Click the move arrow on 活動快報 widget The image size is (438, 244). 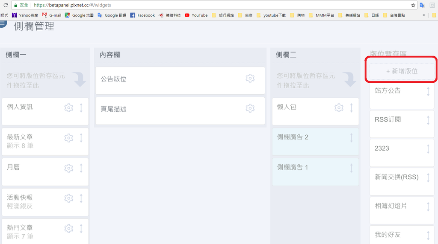pyautogui.click(x=81, y=198)
